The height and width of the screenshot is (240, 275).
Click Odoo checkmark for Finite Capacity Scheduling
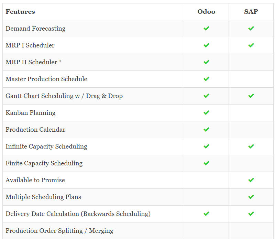[206, 163]
